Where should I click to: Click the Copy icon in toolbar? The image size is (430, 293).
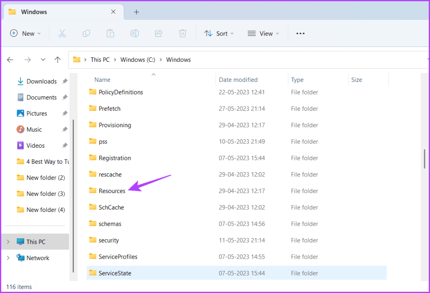click(x=87, y=34)
